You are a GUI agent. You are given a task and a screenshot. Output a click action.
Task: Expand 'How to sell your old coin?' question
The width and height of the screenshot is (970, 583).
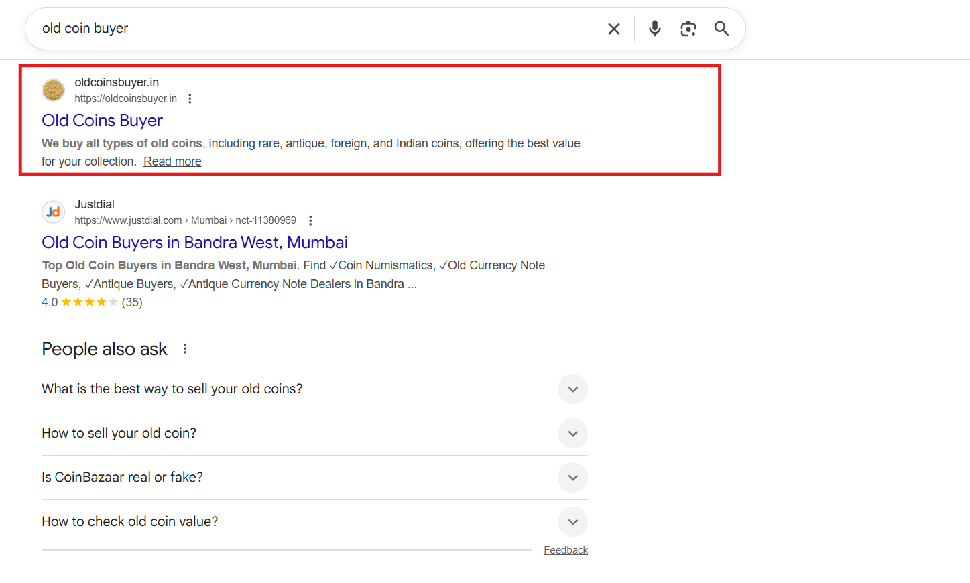572,434
